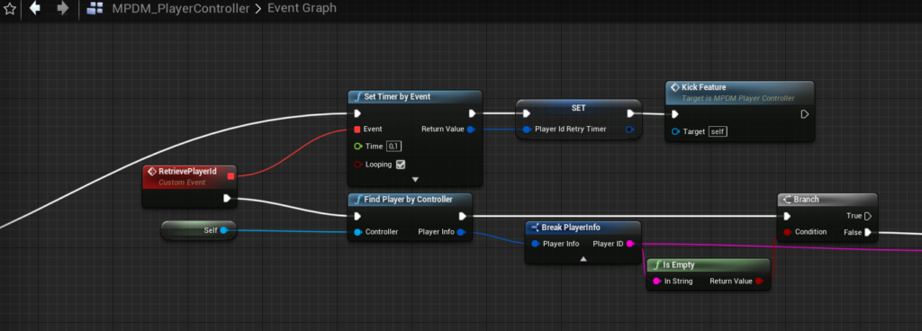Click the Kick Feature Target pin
This screenshot has width=922, height=331.
[x=674, y=131]
